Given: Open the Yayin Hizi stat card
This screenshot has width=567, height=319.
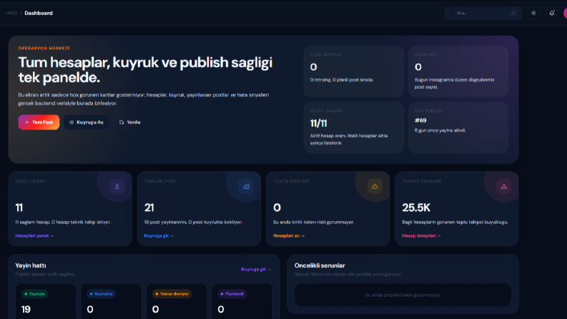Looking at the screenshot, I should coord(458,72).
